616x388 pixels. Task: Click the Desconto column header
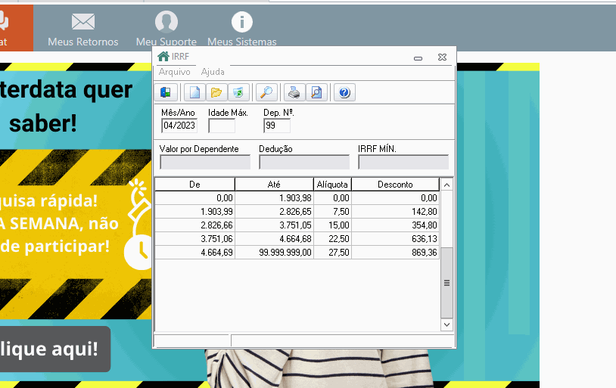point(395,185)
